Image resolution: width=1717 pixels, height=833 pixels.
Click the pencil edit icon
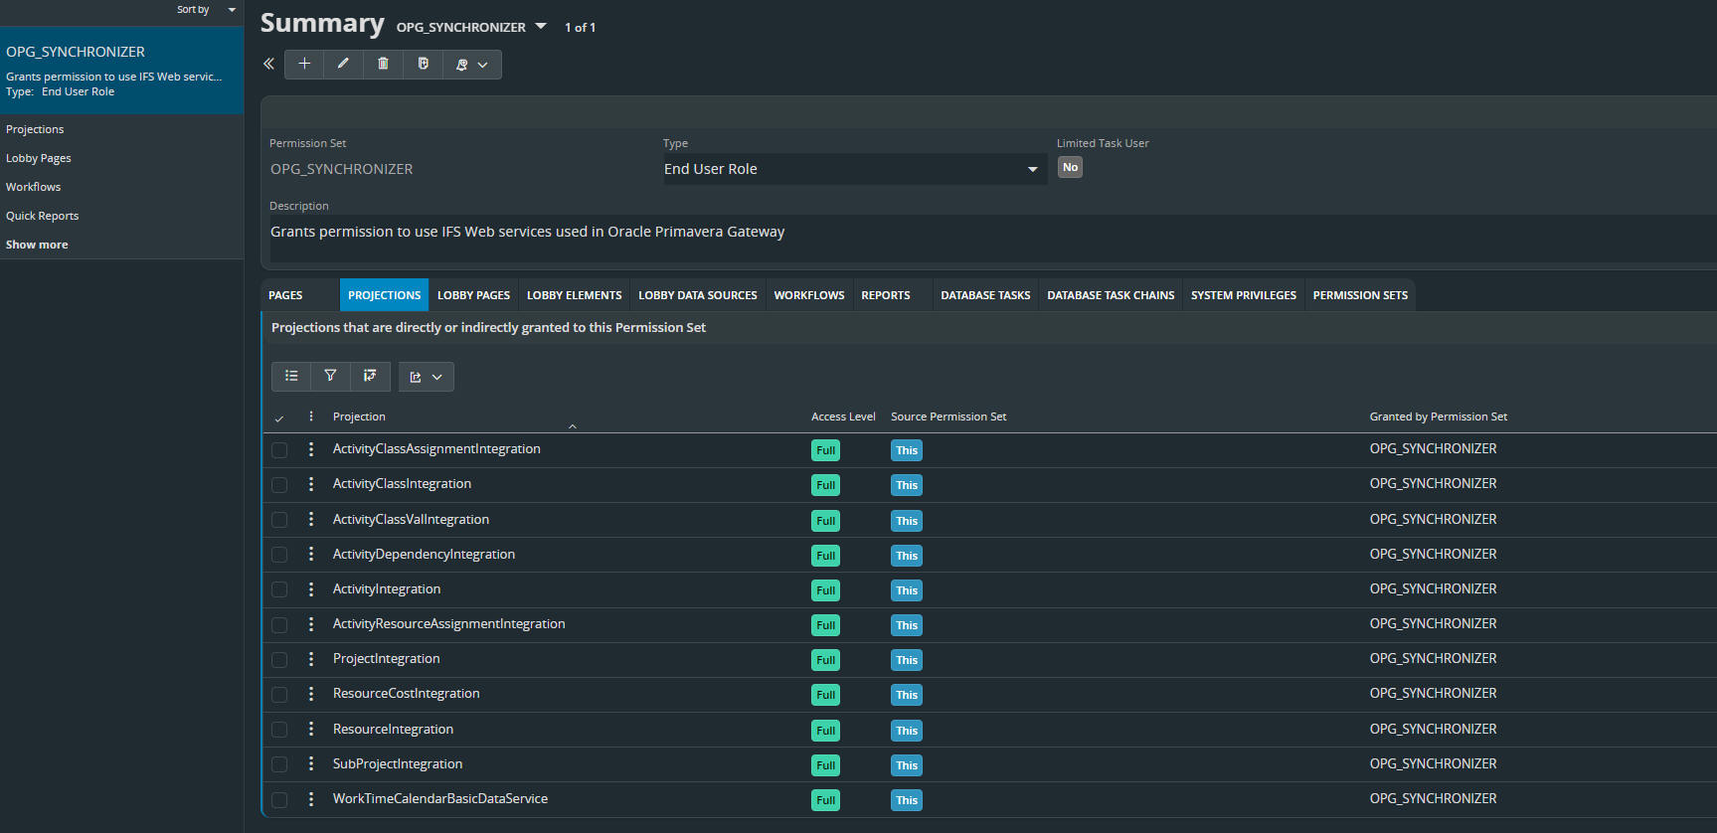(343, 64)
